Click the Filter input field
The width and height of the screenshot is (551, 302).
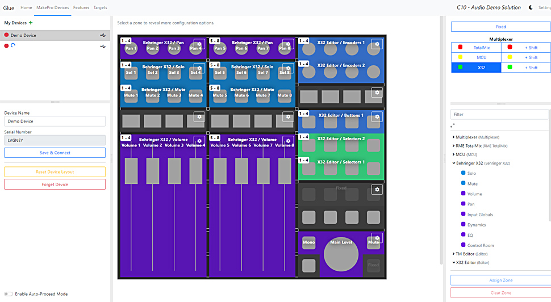click(x=499, y=114)
